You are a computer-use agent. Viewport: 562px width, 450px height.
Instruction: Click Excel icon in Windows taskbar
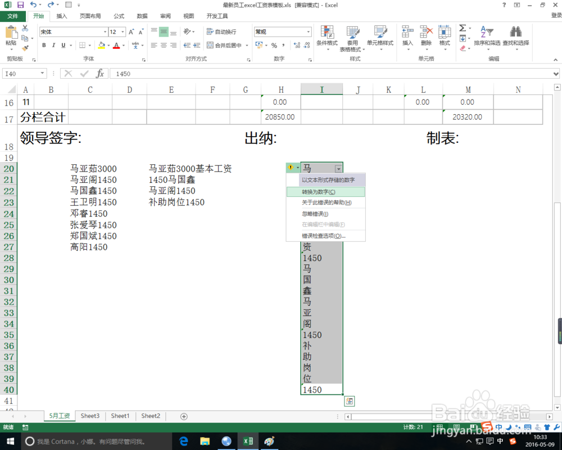pyautogui.click(x=248, y=441)
